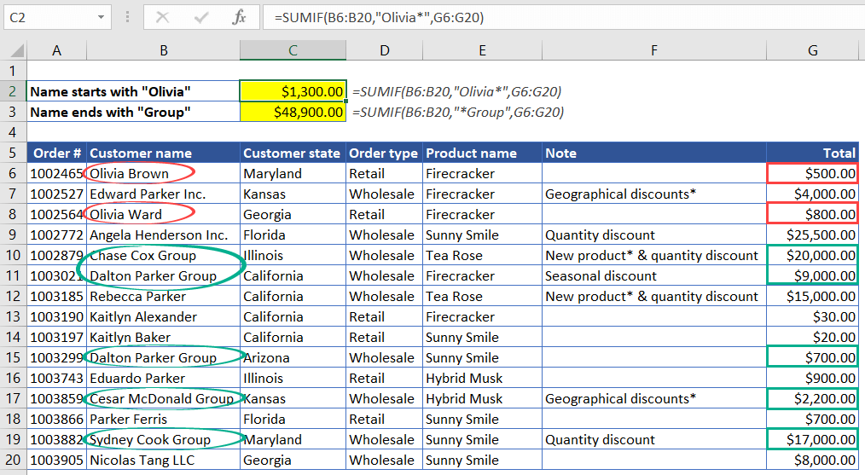The image size is (865, 475).
Task: Click the Cancel X icon in formula bar
Action: 162,18
